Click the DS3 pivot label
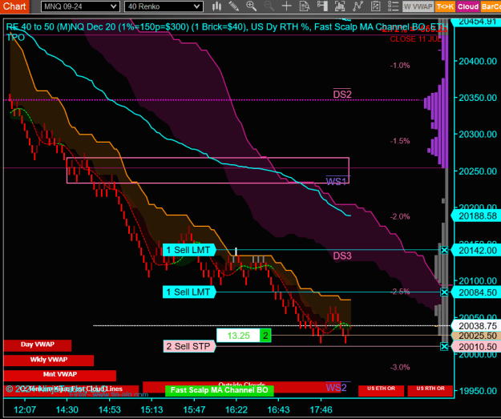This screenshot has width=501, height=419. (x=341, y=256)
